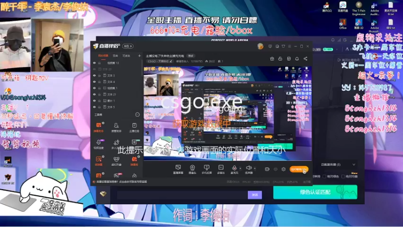
Task: Toggle lock on 文本 3 source
Action: tap(99, 75)
